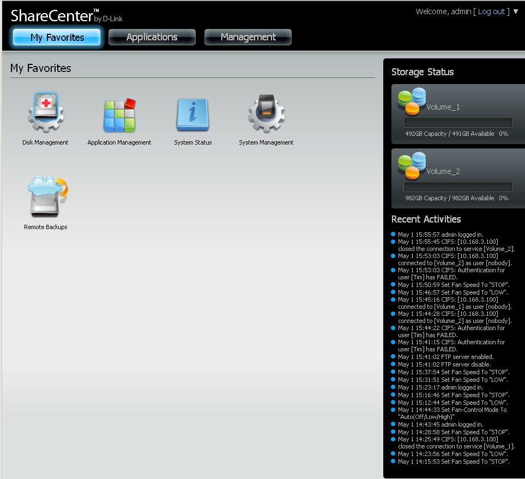Click 'May 1 15:23:17 admin logged in' entry
Image resolution: width=525 pixels, height=479 pixels.
(440, 387)
